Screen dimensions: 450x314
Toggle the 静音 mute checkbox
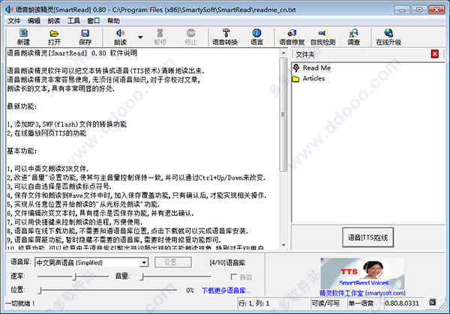(x=233, y=277)
